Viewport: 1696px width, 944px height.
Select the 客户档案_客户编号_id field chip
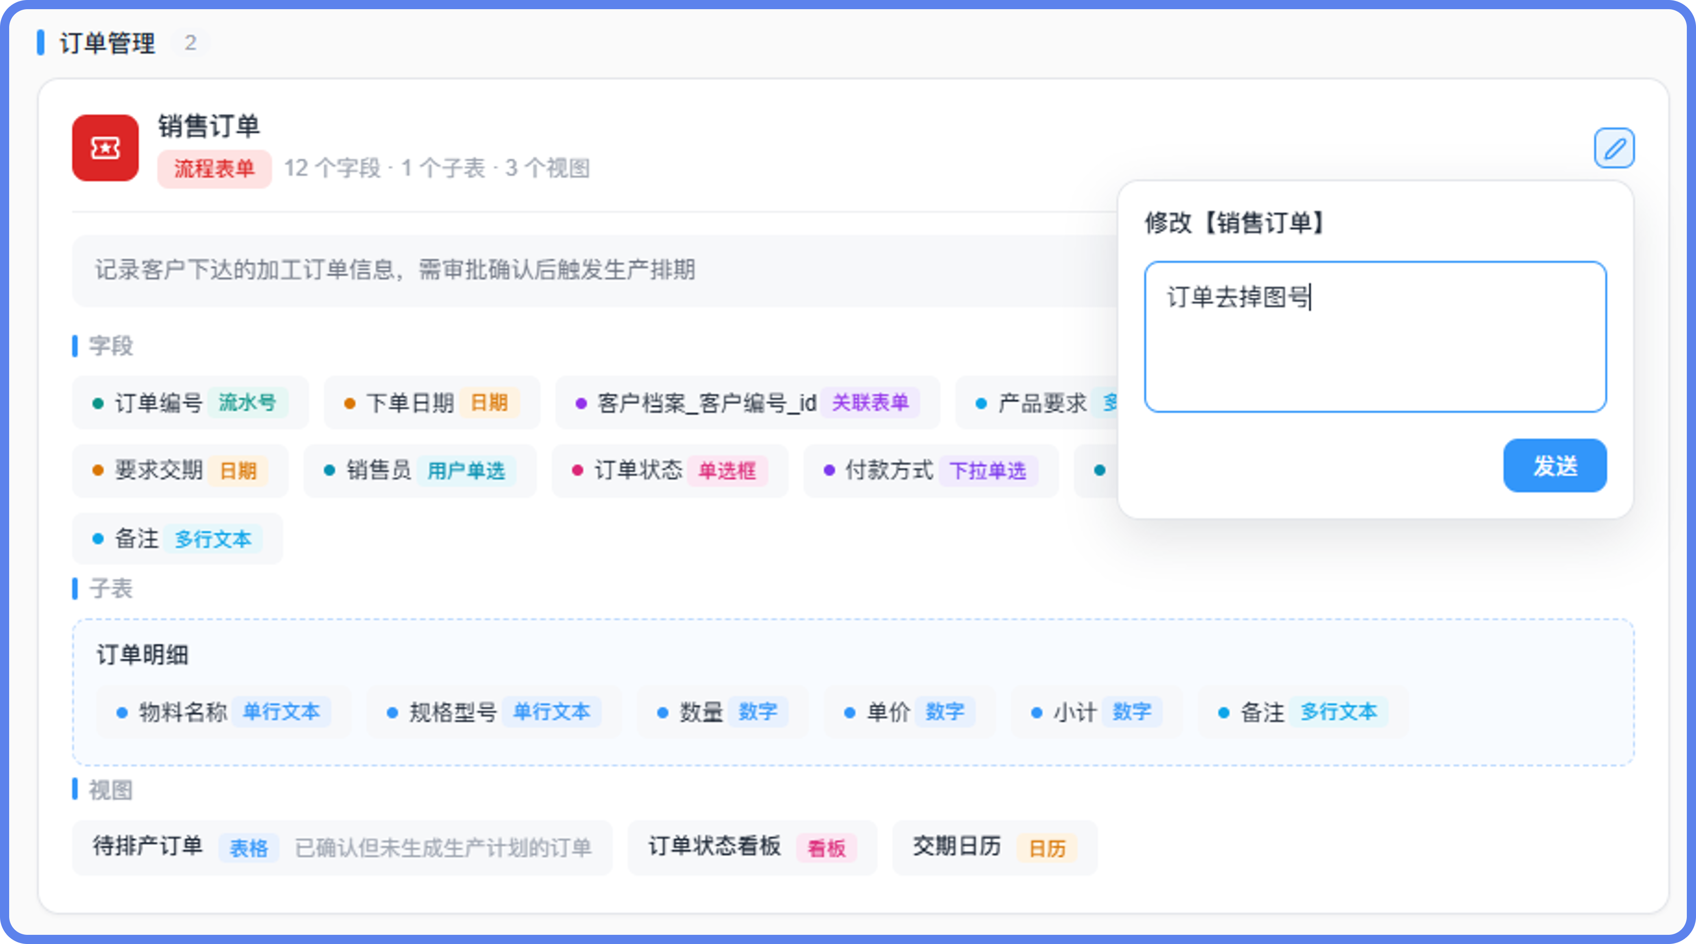747,402
